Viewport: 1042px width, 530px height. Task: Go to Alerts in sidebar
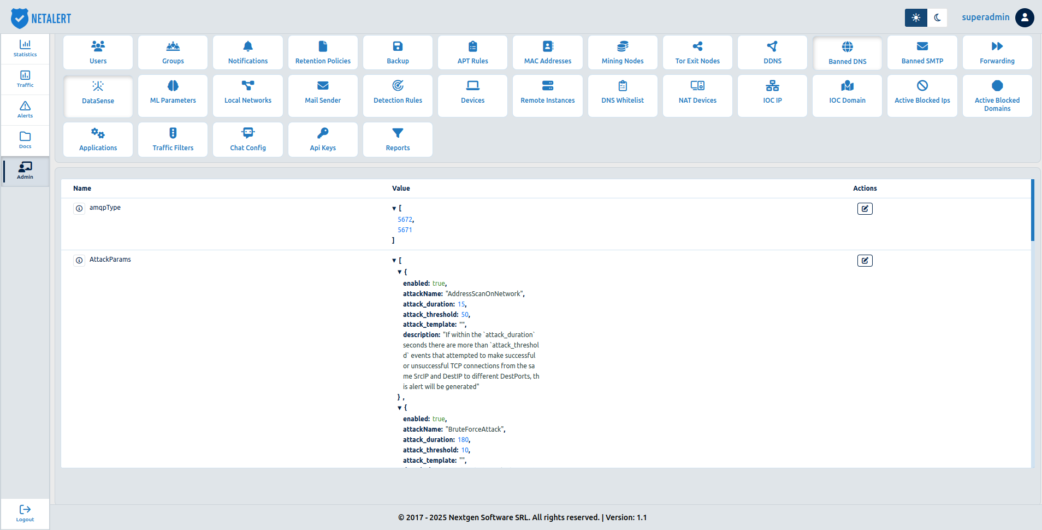25,110
